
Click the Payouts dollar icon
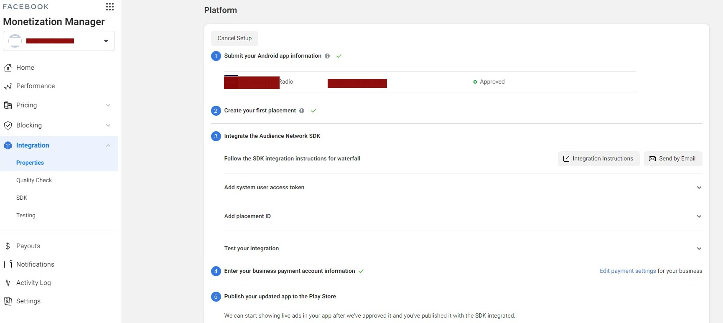tap(8, 246)
